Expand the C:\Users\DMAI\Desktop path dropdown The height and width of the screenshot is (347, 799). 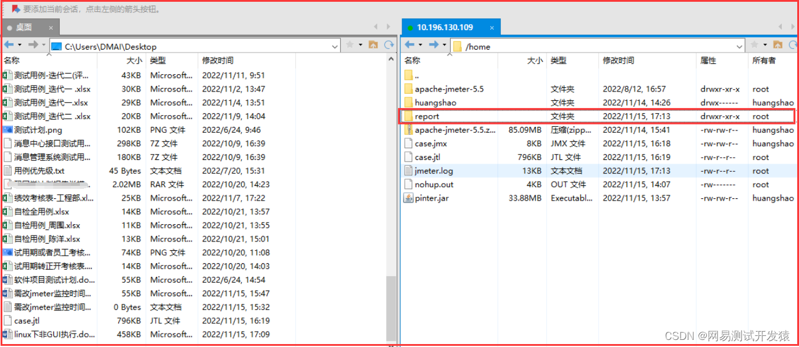coord(335,47)
